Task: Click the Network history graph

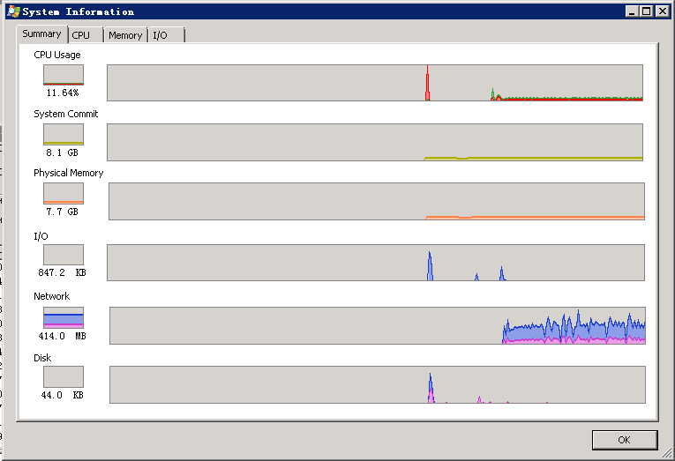Action: pyautogui.click(x=378, y=325)
